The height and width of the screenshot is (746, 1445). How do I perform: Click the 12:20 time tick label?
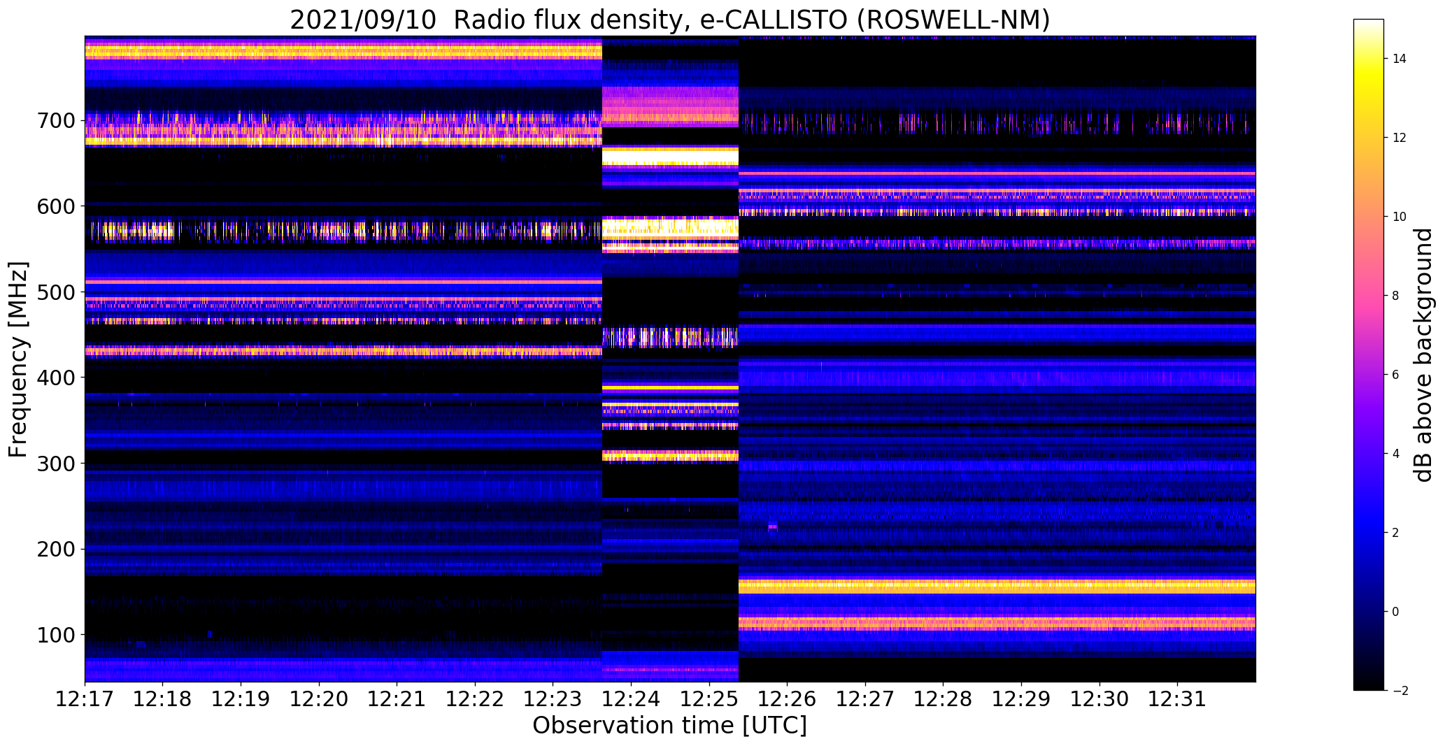tap(319, 699)
